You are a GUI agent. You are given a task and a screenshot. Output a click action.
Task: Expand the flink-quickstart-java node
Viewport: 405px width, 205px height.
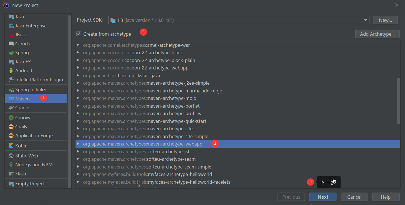pyautogui.click(x=78, y=76)
